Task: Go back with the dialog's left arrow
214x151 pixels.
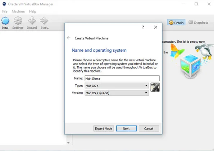Action: [x=69, y=38]
